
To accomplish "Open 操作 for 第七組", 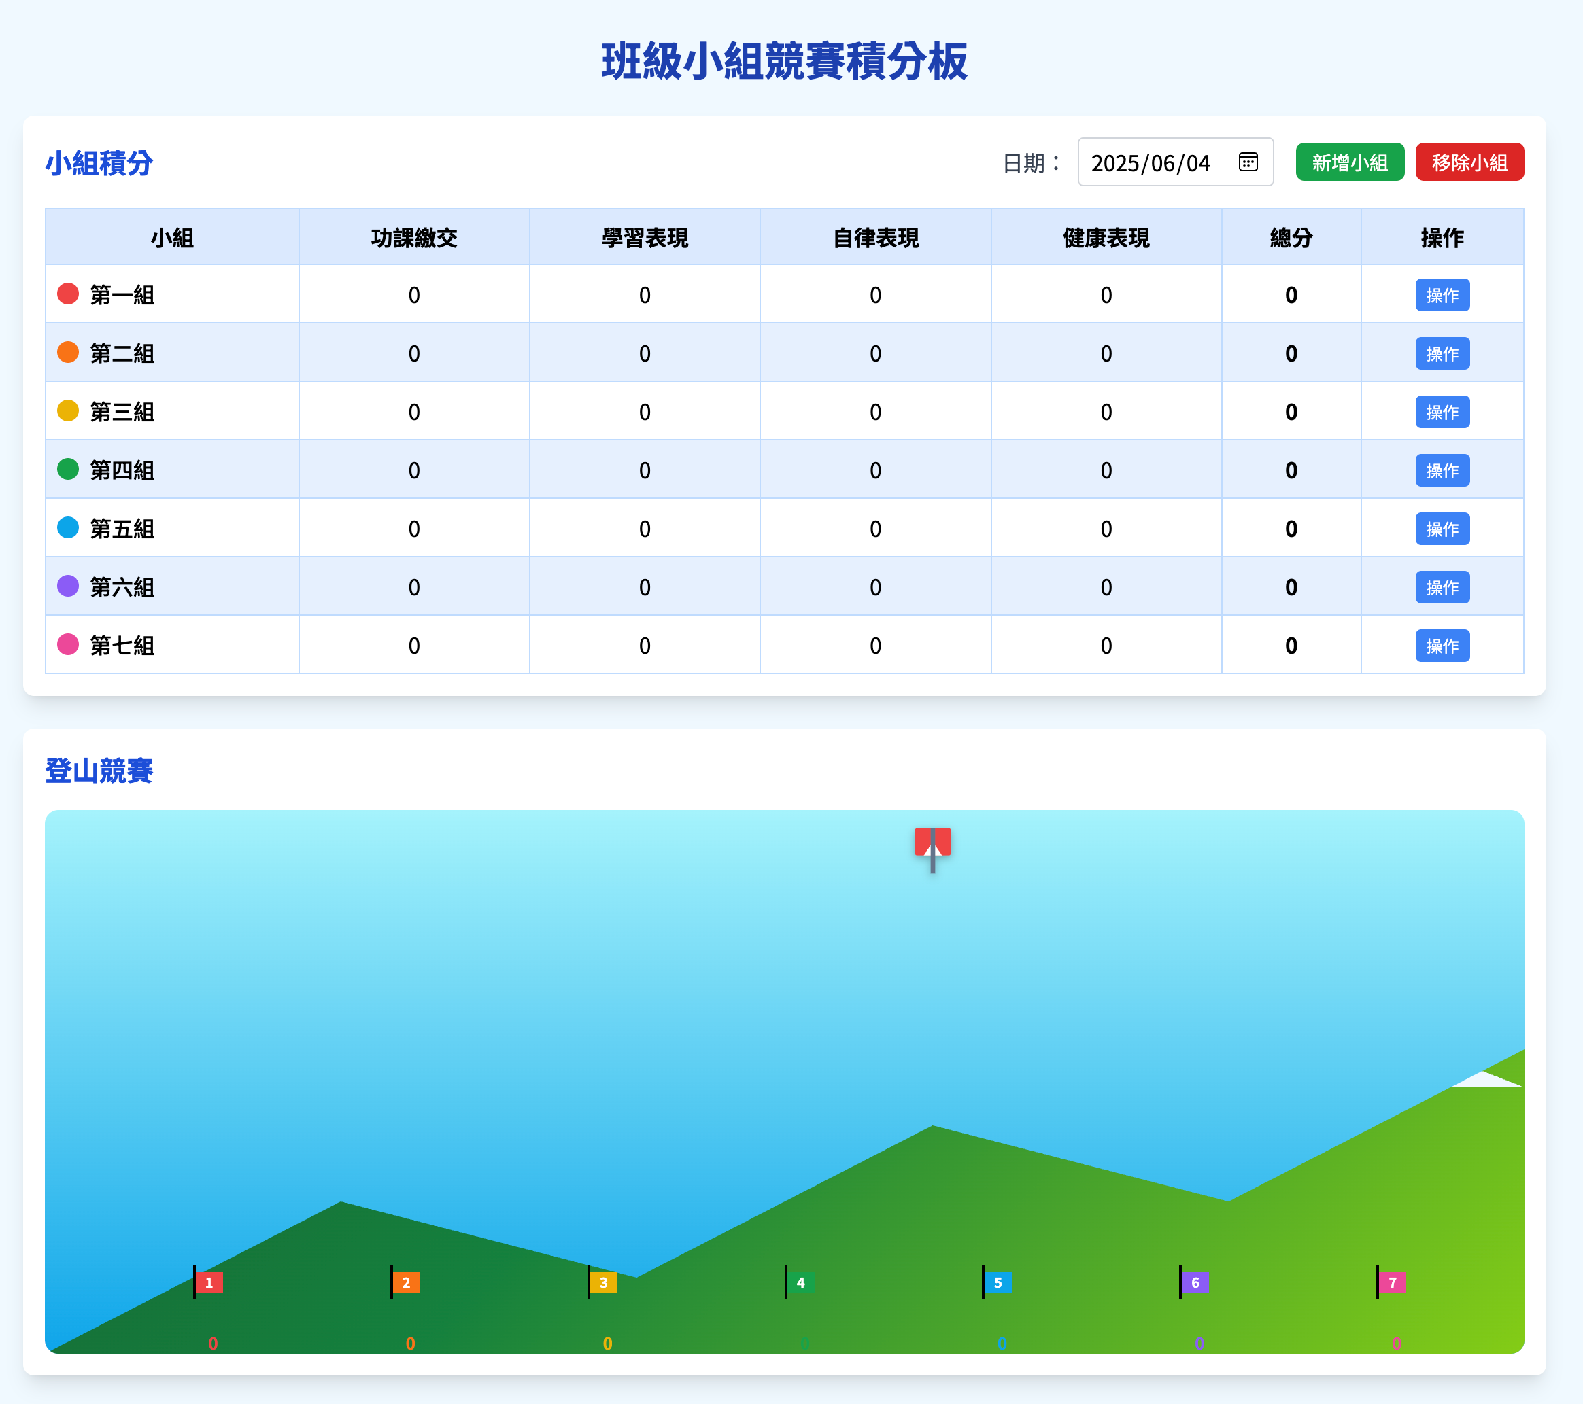I will [1442, 646].
